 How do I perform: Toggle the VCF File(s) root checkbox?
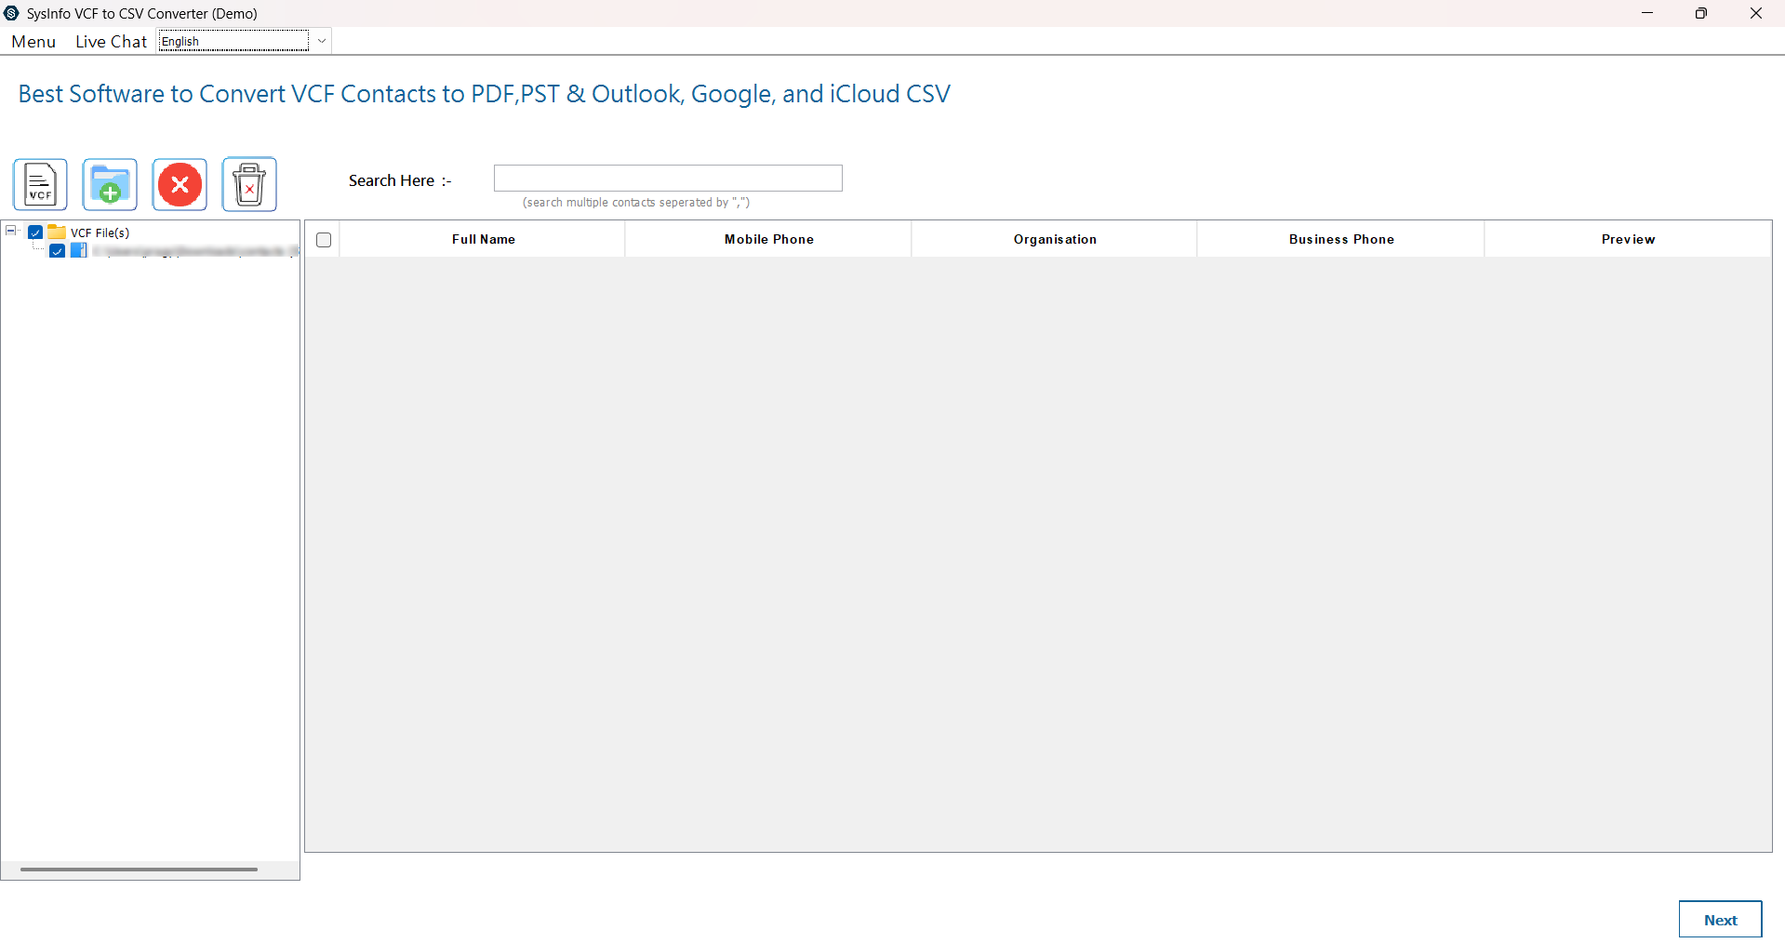tap(35, 232)
